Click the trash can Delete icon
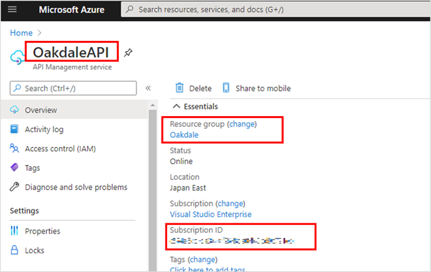Screen dimensions: 431x272 pos(179,88)
